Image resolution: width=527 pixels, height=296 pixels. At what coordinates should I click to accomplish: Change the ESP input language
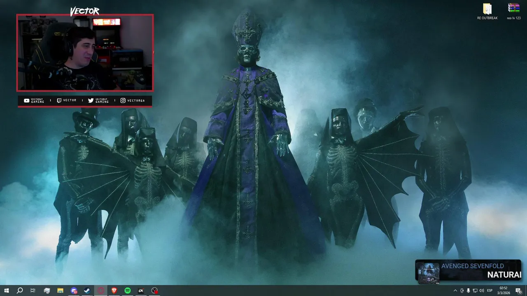pyautogui.click(x=490, y=291)
